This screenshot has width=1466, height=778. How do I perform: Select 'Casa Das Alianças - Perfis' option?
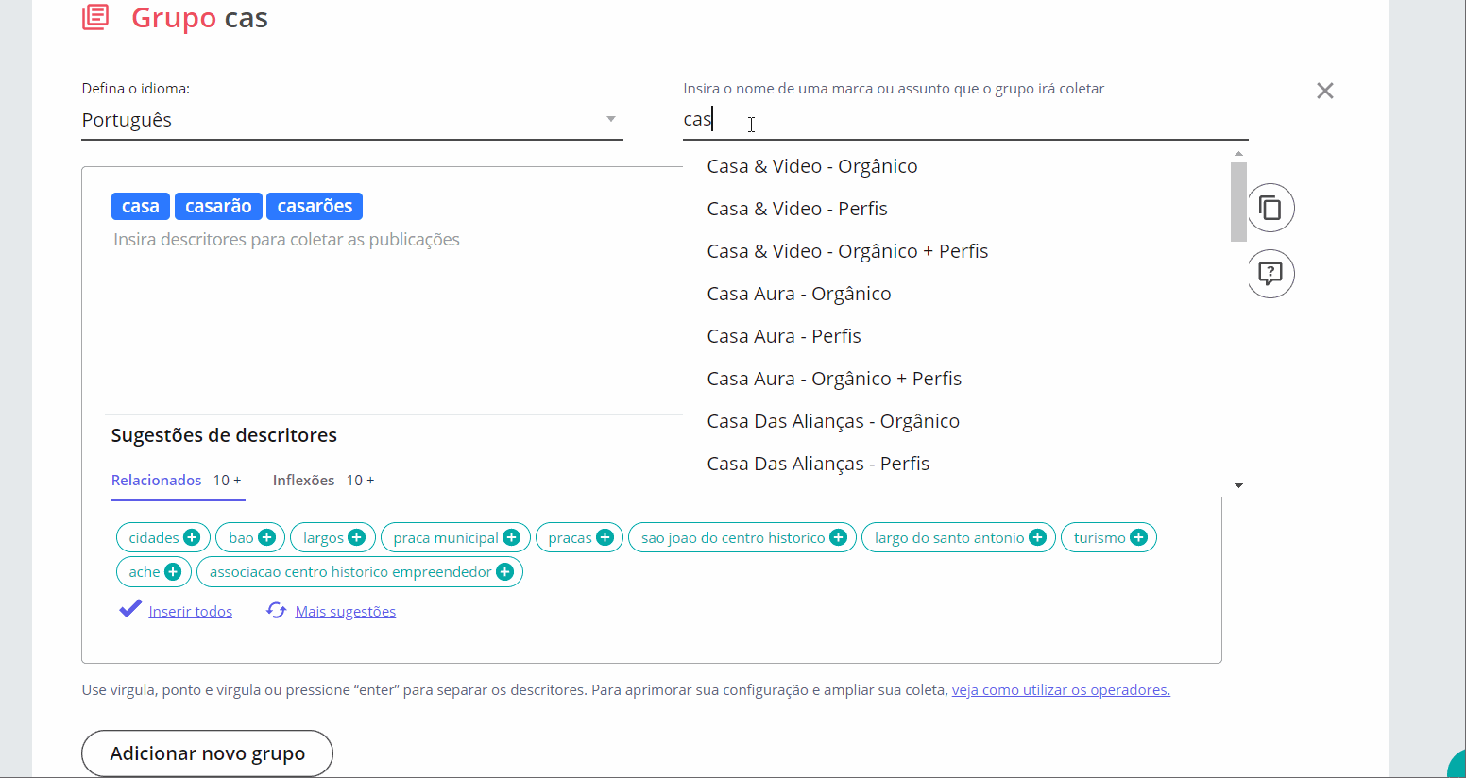tap(818, 464)
